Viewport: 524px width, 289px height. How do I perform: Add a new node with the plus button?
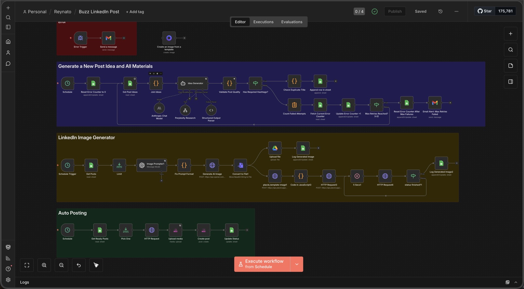[x=511, y=34]
